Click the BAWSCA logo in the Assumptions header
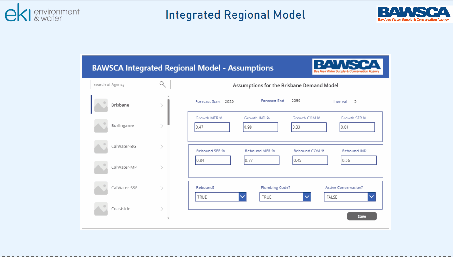This screenshot has width=453, height=257. pyautogui.click(x=347, y=67)
